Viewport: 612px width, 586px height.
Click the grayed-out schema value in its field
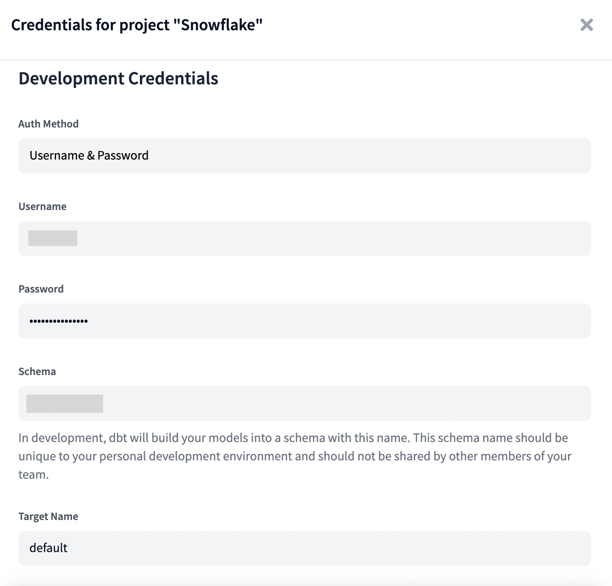[x=65, y=403]
